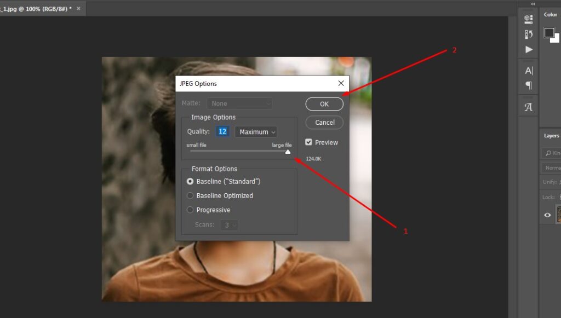Open the History panel icon
This screenshot has width=561, height=318.
(x=528, y=34)
